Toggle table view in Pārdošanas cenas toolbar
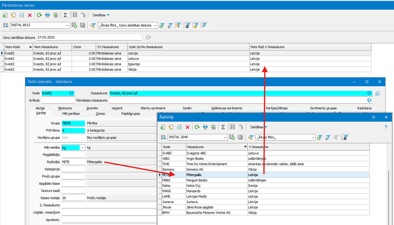The width and height of the screenshot is (394, 225). click(x=75, y=15)
